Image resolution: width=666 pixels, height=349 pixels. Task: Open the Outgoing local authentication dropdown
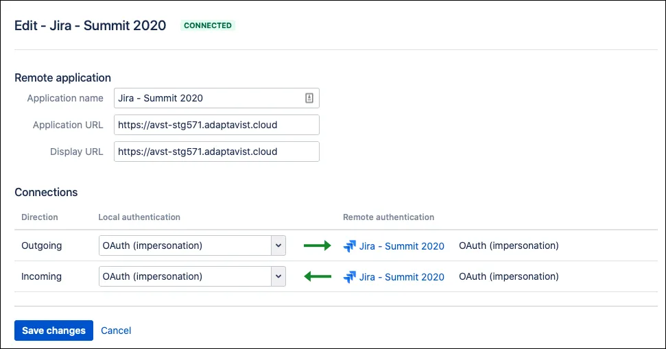tap(192, 245)
